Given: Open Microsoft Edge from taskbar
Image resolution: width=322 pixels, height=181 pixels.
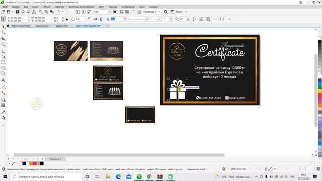Looking at the screenshot, I should [x=118, y=176].
